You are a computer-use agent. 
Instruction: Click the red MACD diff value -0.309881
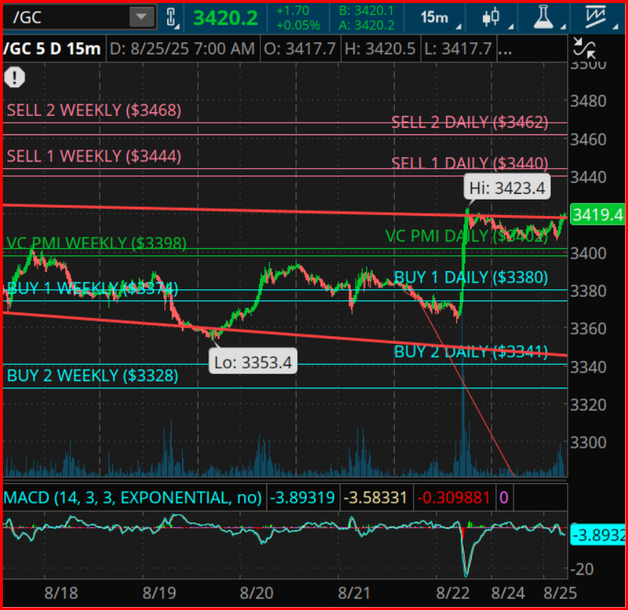click(454, 498)
